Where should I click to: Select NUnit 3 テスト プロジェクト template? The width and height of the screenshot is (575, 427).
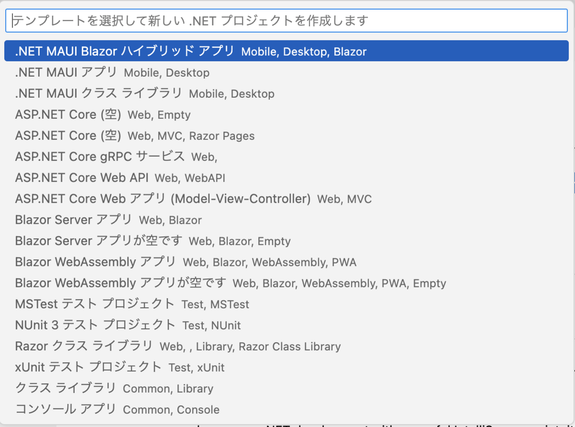(x=287, y=325)
